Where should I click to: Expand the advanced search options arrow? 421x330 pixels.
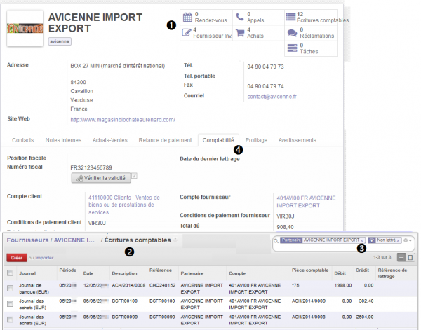410,240
